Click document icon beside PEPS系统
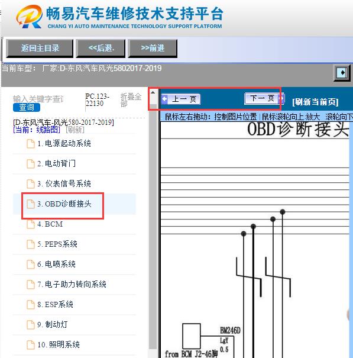Screen dimensions: 353x358 pos(31,244)
